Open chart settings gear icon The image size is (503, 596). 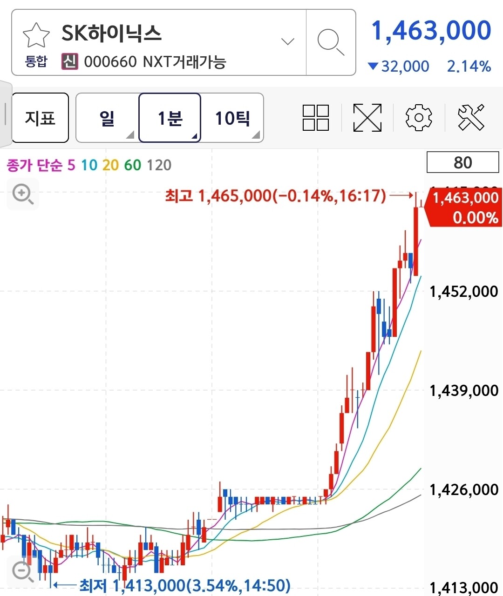(x=419, y=118)
